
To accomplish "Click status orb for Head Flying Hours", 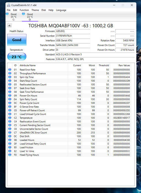I will click(10, 155).
